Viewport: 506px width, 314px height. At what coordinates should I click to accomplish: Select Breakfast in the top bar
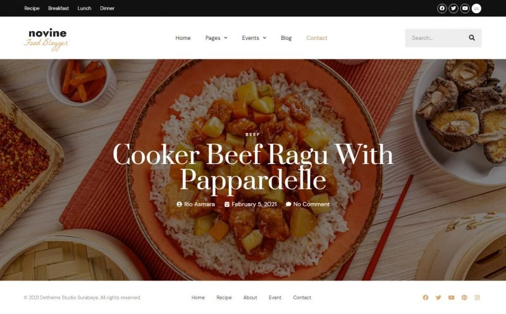point(58,8)
